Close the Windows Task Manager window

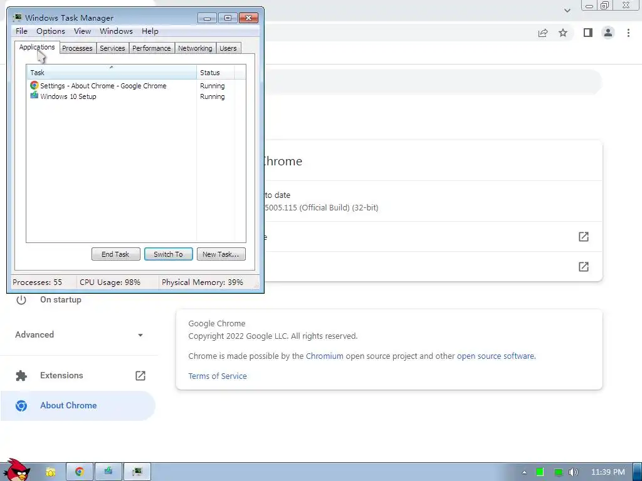(x=248, y=18)
